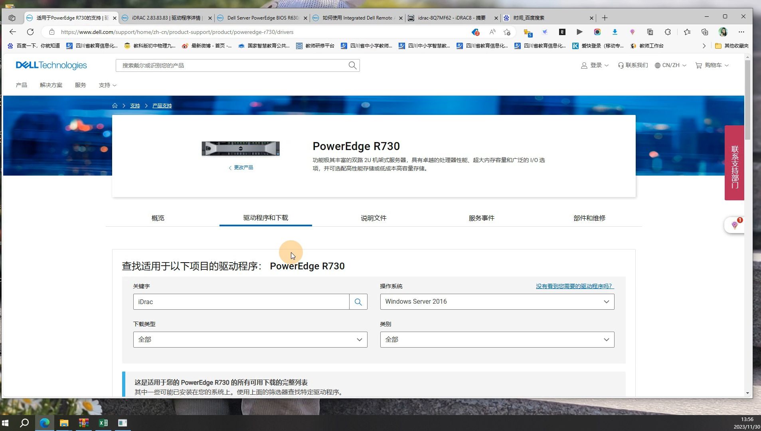Screen dimensions: 761x431
Task: Open the browser Settings and more menu
Action: point(741,32)
